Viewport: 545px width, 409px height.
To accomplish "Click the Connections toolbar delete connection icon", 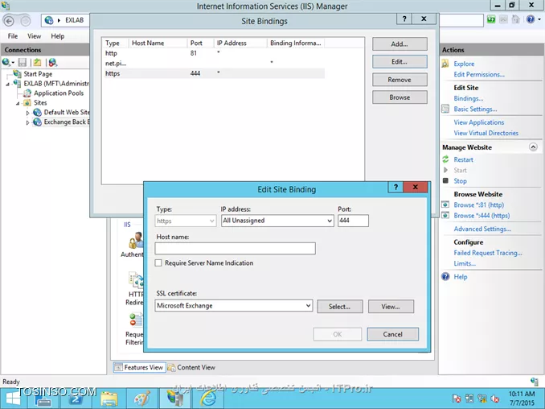I will (x=52, y=62).
